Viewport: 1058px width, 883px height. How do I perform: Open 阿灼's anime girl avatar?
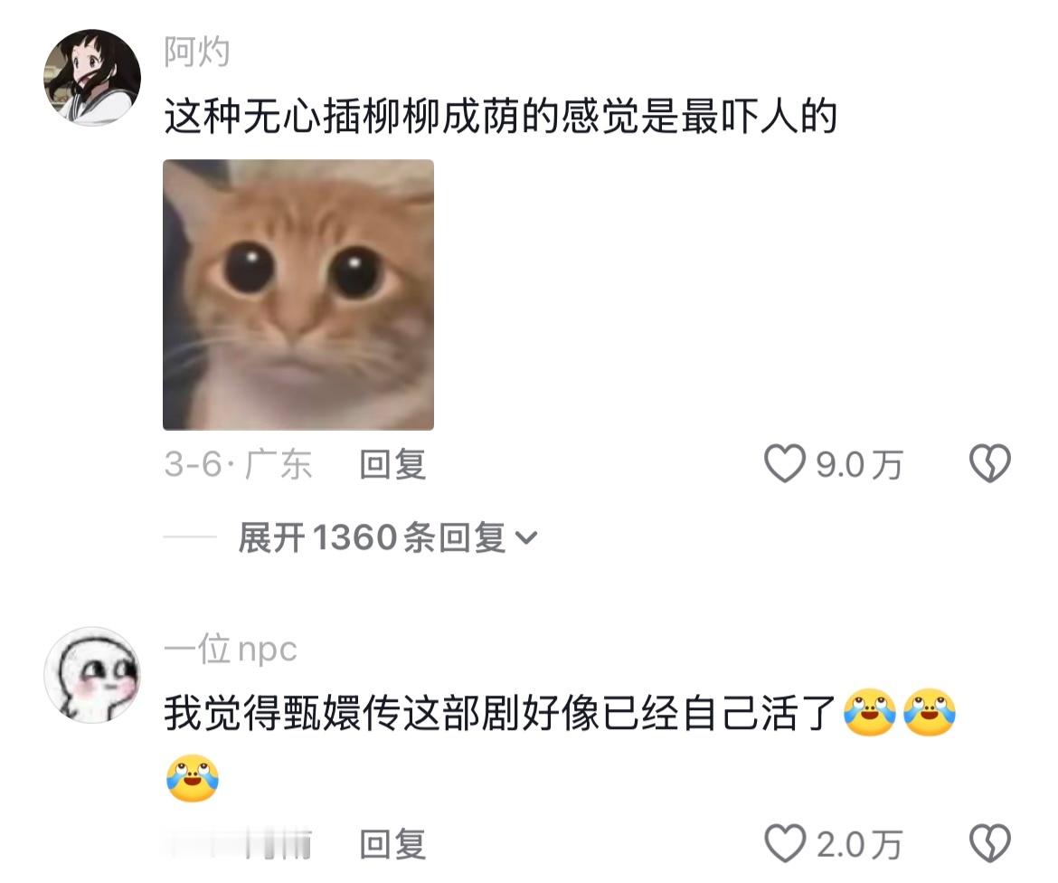92,78
